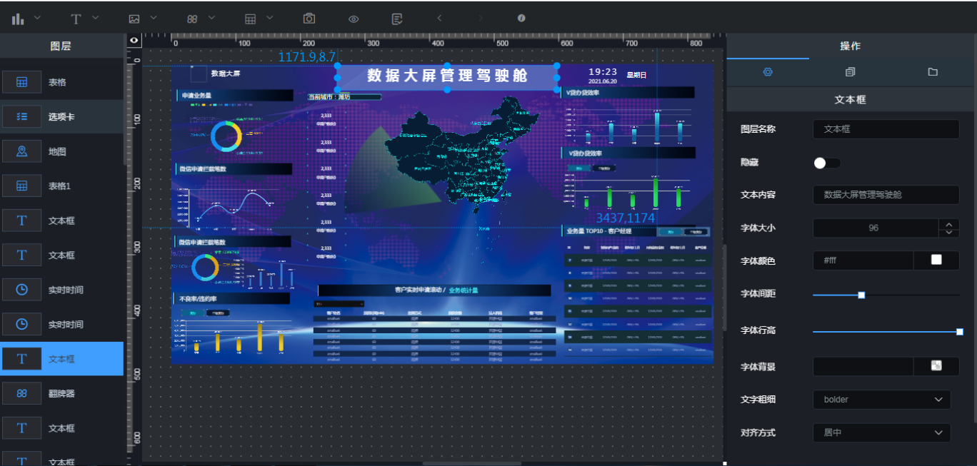Click the preview eye icon in top toolbar
This screenshot has height=466, width=977.
click(354, 19)
